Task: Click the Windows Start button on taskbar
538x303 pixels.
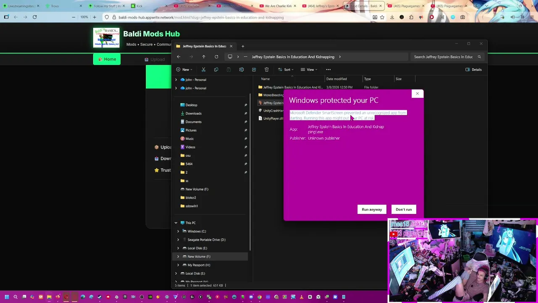Action: (7, 297)
